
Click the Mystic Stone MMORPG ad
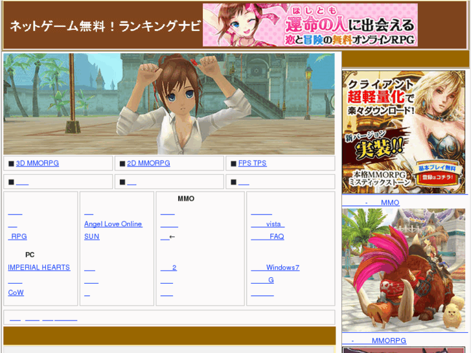click(x=404, y=132)
